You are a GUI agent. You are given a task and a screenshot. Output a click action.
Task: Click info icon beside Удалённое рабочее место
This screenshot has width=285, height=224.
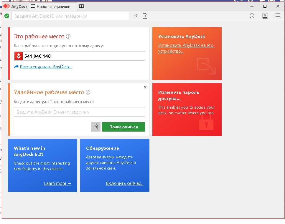(88, 92)
